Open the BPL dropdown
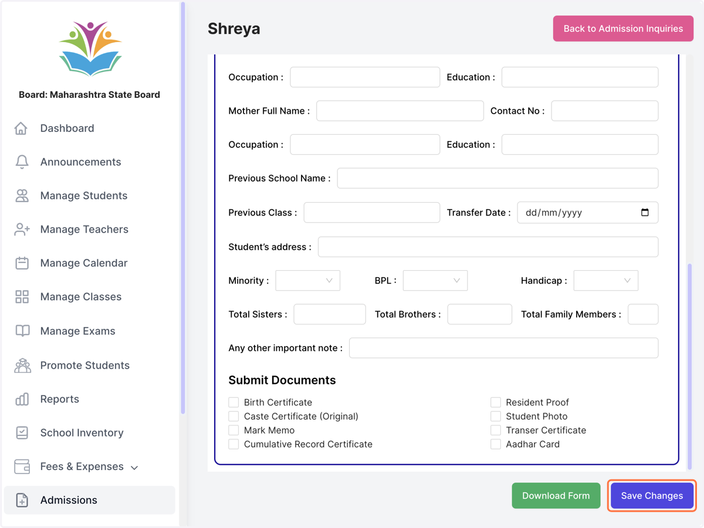 coord(435,281)
